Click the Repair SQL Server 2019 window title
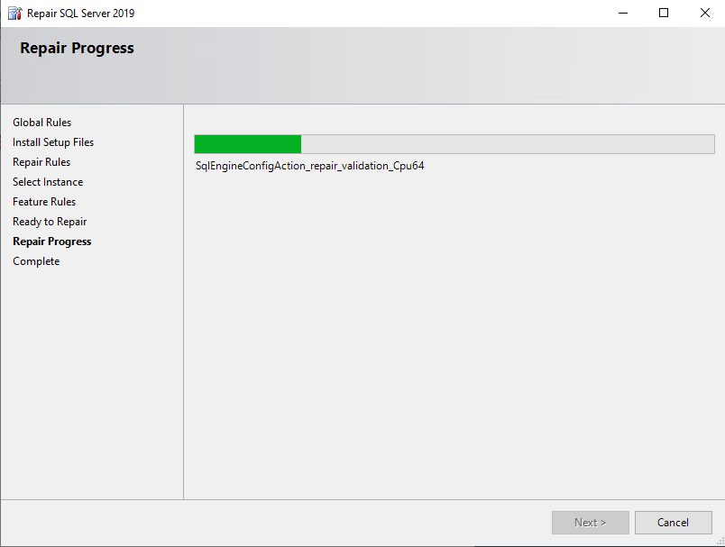725x547 pixels. pos(81,14)
